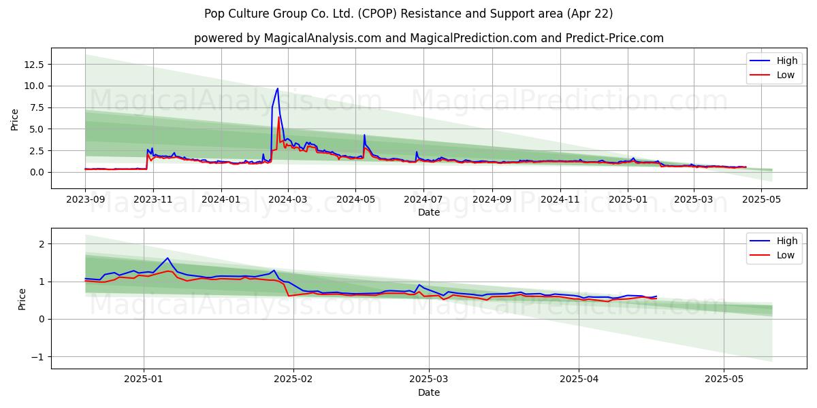
Task: Click the February 2024 price spike peak
Action: click(277, 88)
